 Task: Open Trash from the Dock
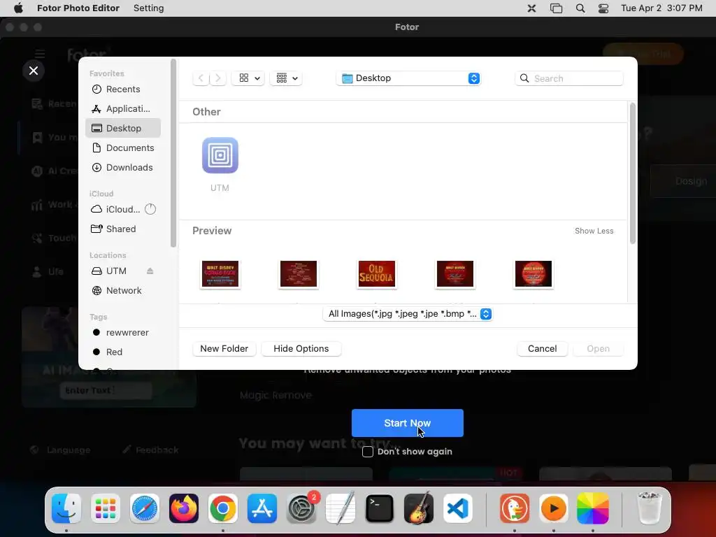tap(649, 508)
